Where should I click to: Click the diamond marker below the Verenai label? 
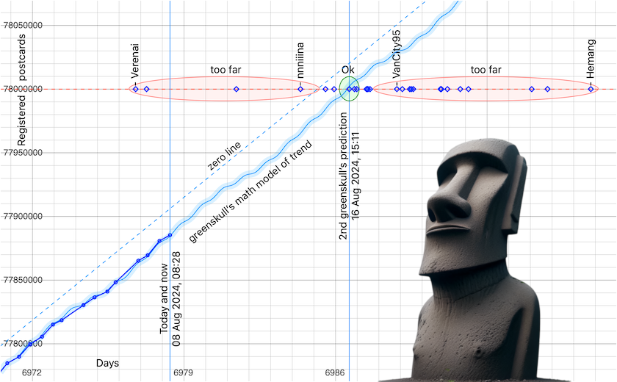coord(135,89)
